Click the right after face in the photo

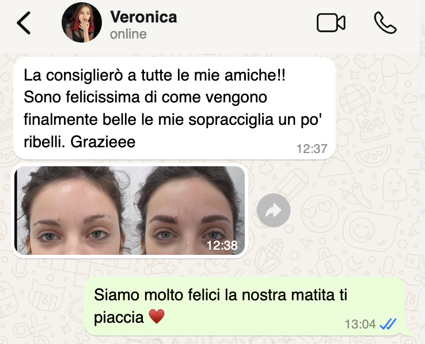(x=188, y=211)
